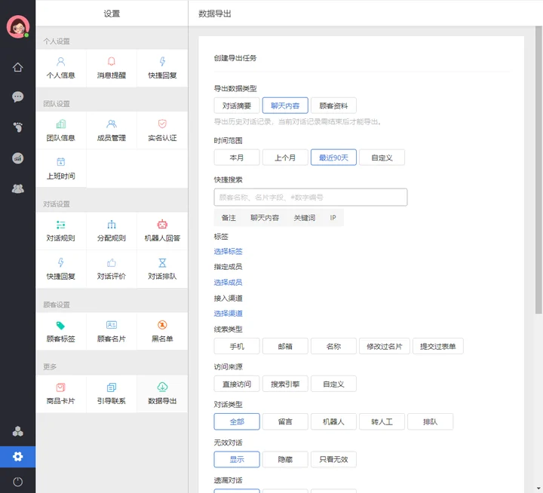
Task: Open the chat bubble sidebar icon
Action: 17,96
